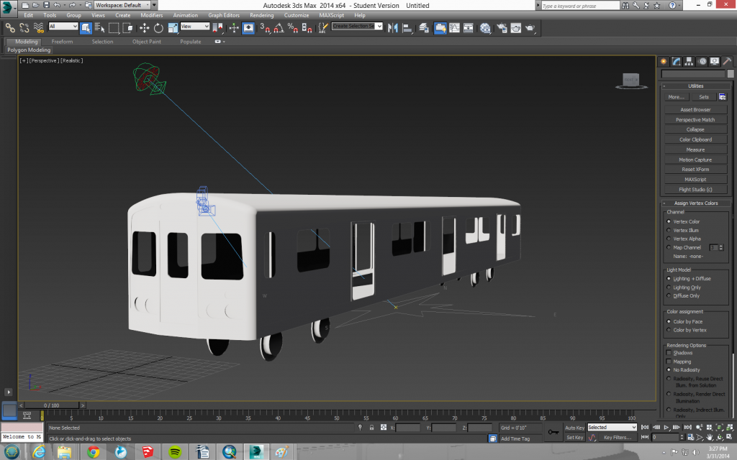Click the Auto Key button

(x=574, y=428)
